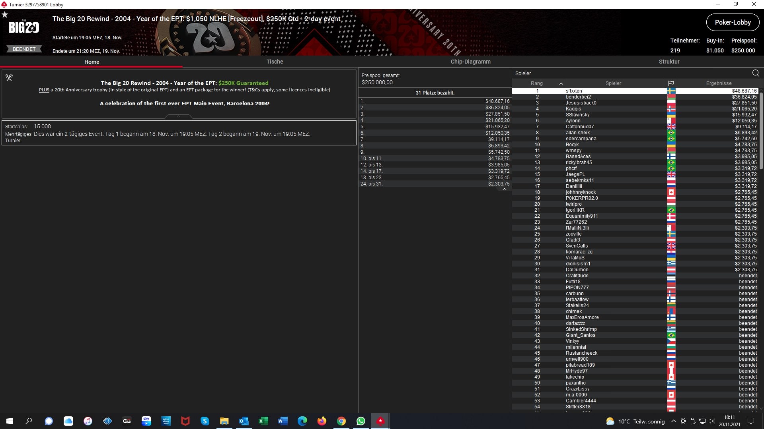Open the Struktur tab
764x429 pixels.
[x=669, y=62]
